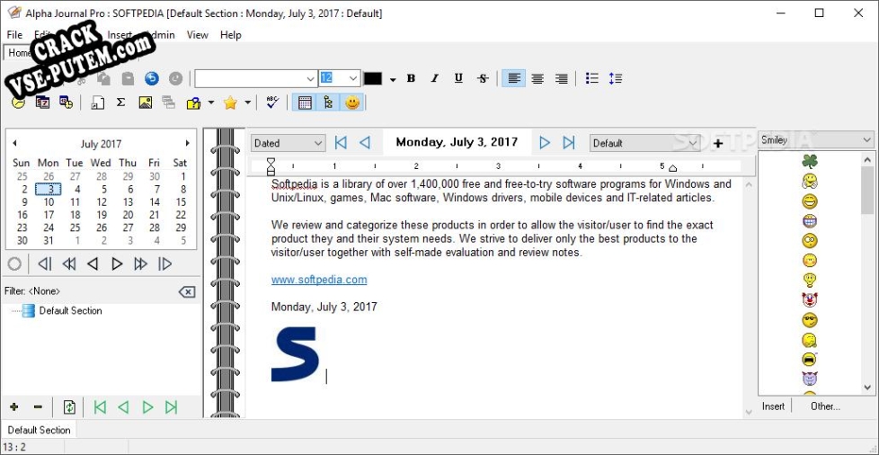Insert a picture using the image icon
Image resolution: width=879 pixels, height=455 pixels.
tap(146, 103)
